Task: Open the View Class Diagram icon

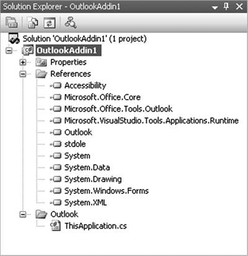Action: tap(71, 22)
